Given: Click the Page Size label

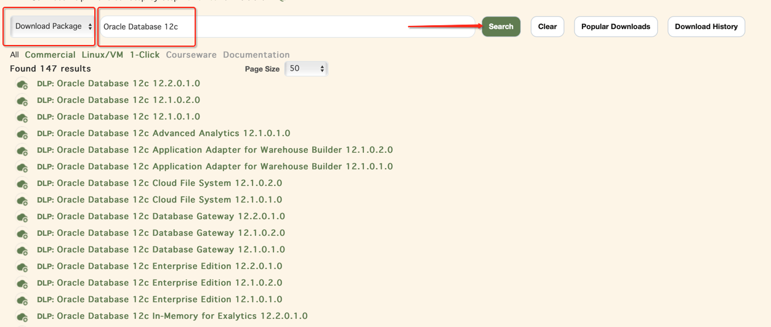Looking at the screenshot, I should tap(262, 69).
